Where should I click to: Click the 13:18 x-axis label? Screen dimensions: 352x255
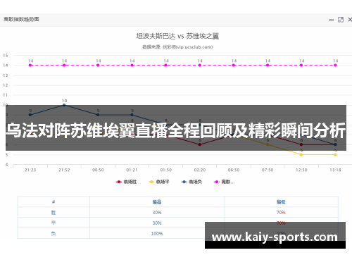click(x=335, y=170)
